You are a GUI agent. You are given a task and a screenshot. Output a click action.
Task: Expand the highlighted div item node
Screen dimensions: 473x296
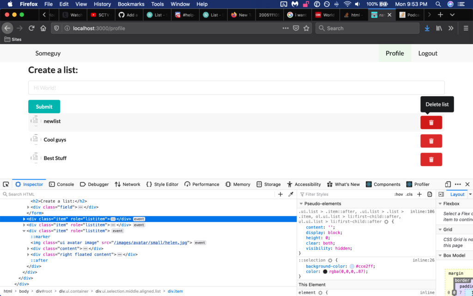(x=24, y=219)
